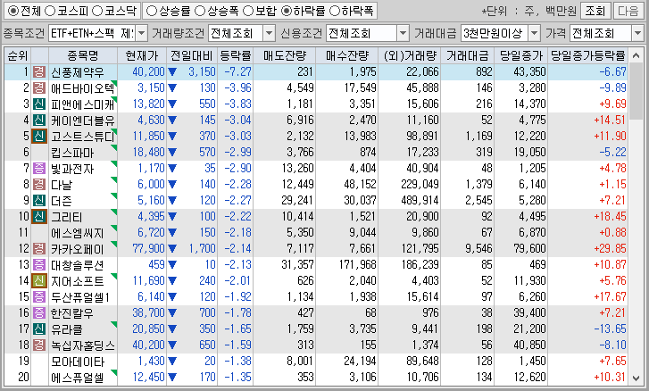Click the 증 badge icon for 대창솔루션
Screen dimensions: 649x391
click(39, 265)
